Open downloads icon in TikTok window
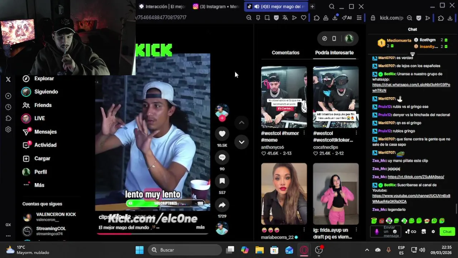This screenshot has width=458, height=258. 335,18
